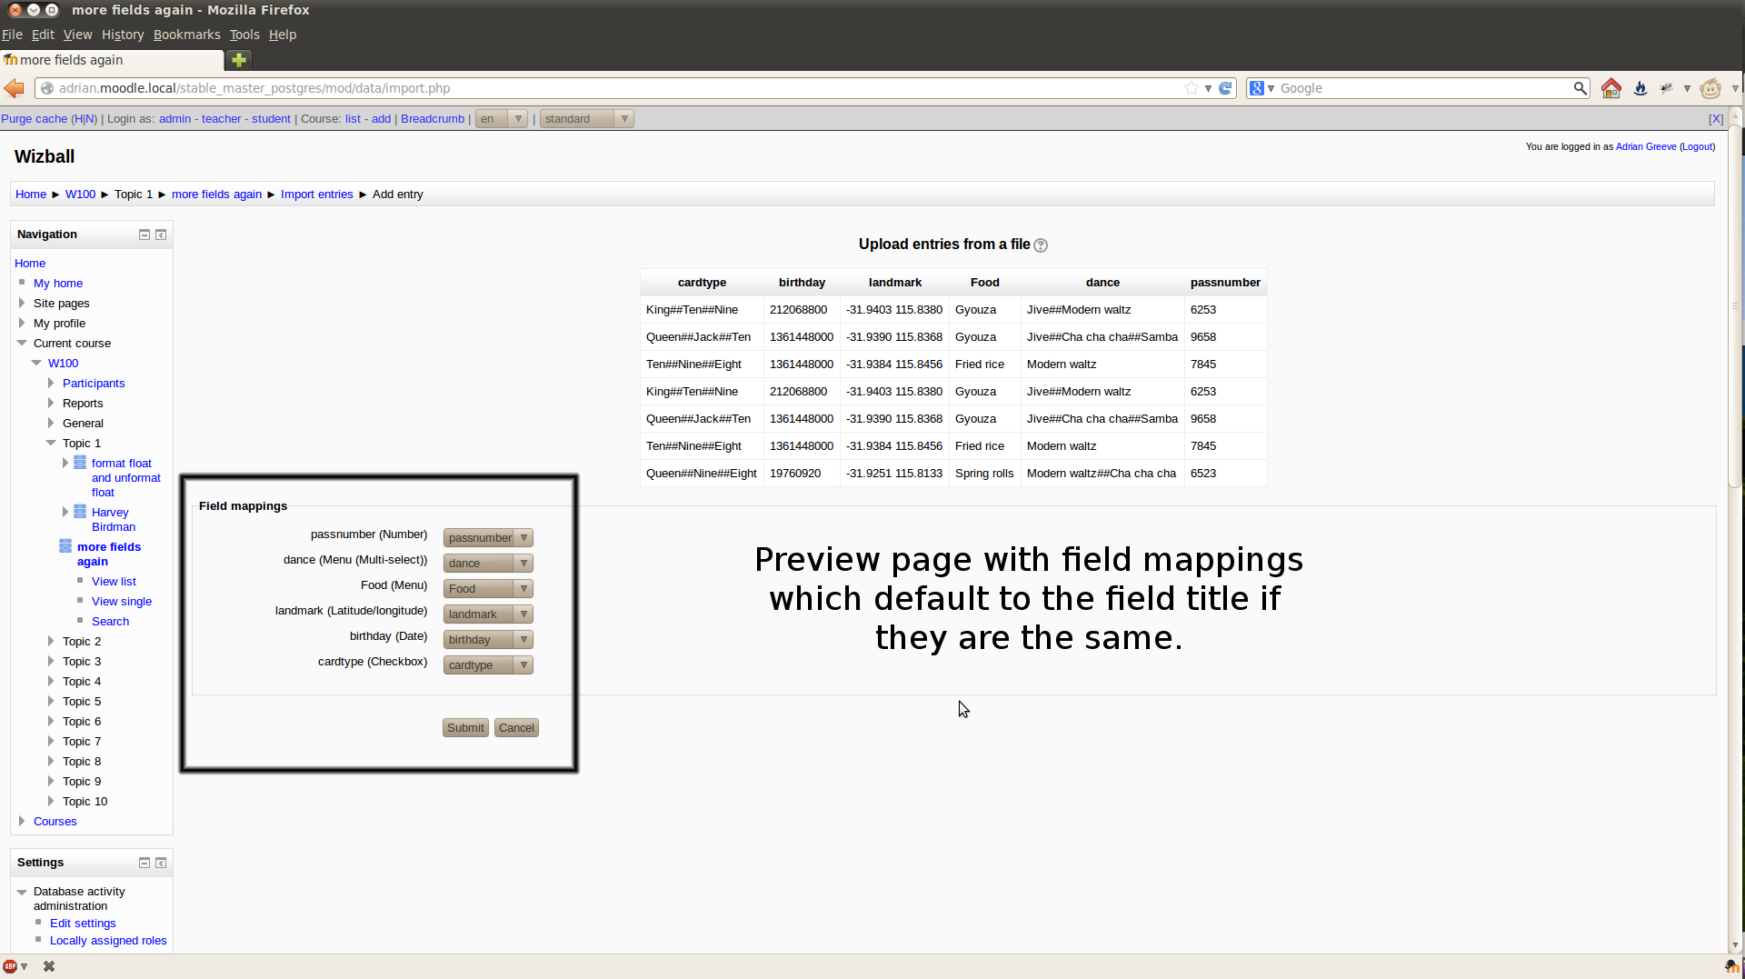Image resolution: width=1745 pixels, height=979 pixels.
Task: Open the History menu
Action: coord(123,35)
